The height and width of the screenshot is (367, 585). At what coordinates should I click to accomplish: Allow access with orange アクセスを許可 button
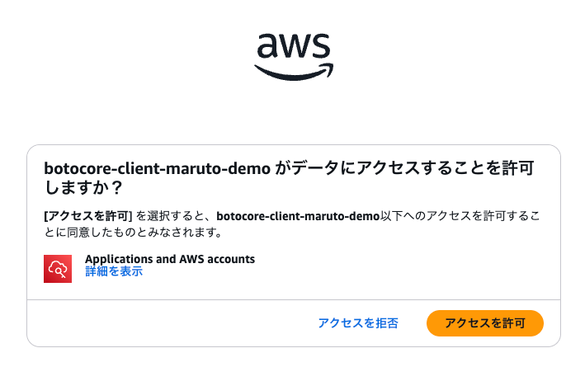(x=485, y=323)
